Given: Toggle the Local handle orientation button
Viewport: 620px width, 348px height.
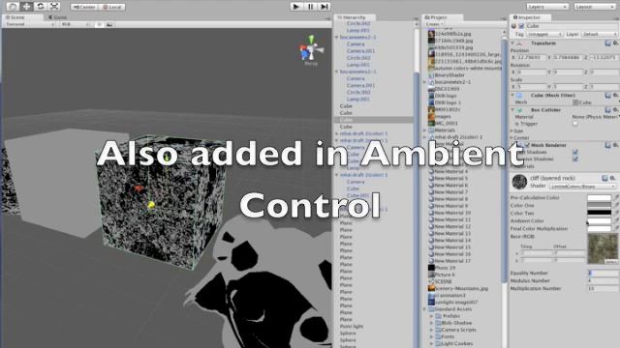Looking at the screenshot, I should click(x=112, y=7).
